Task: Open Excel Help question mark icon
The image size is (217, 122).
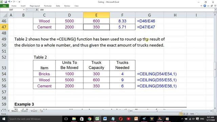Action: pos(205,6)
